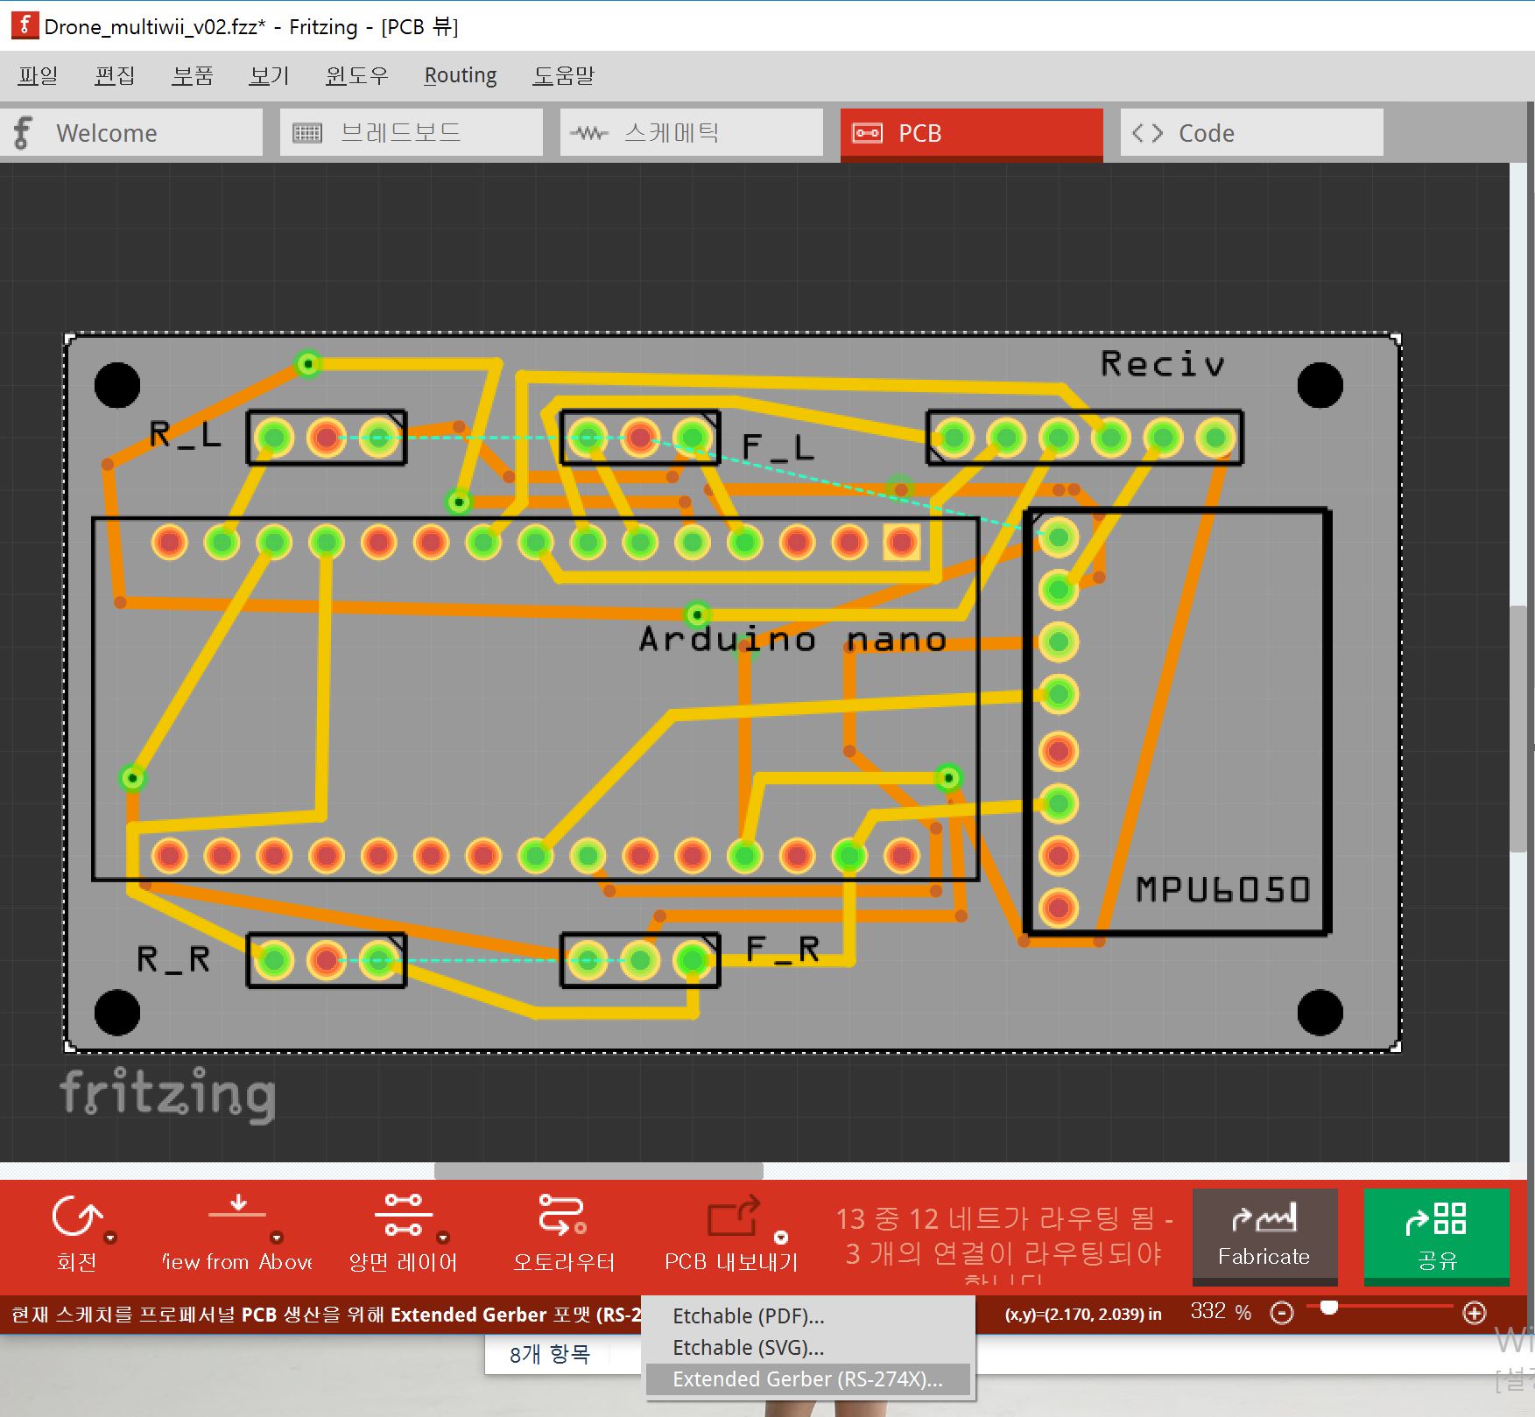Click '8개 항목' in the window behind Fritzing
Image resolution: width=1535 pixels, height=1417 pixels.
[x=550, y=1354]
